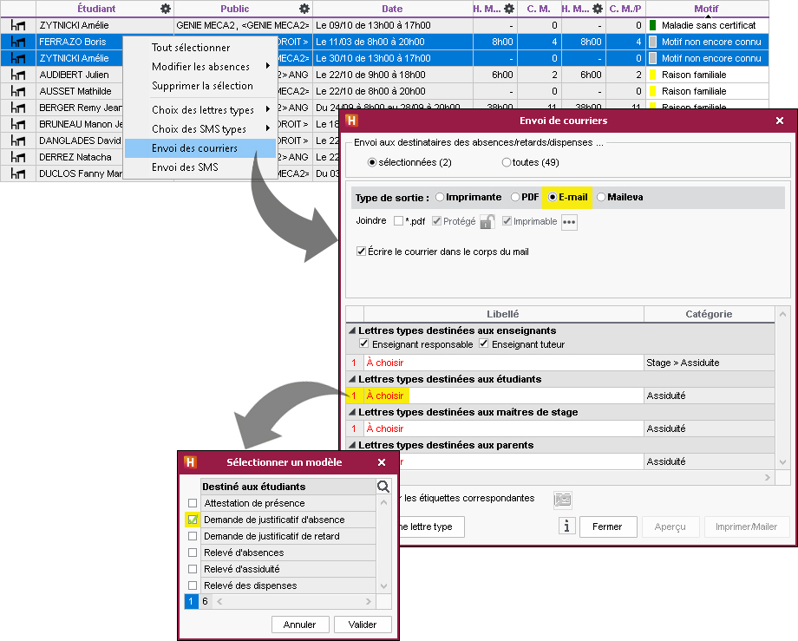Choose Tout sélectionner in context menu
Image resolution: width=798 pixels, height=641 pixels.
(190, 48)
